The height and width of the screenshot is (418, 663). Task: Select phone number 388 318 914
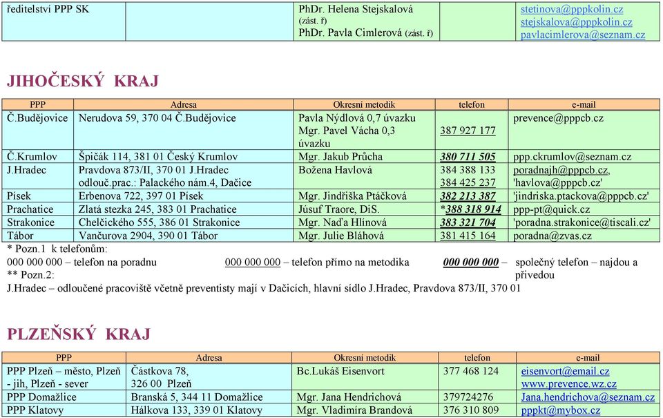pos(473,209)
